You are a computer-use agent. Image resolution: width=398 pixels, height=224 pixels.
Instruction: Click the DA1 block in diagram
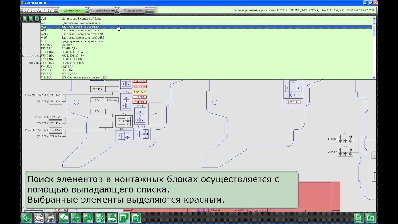(155, 114)
